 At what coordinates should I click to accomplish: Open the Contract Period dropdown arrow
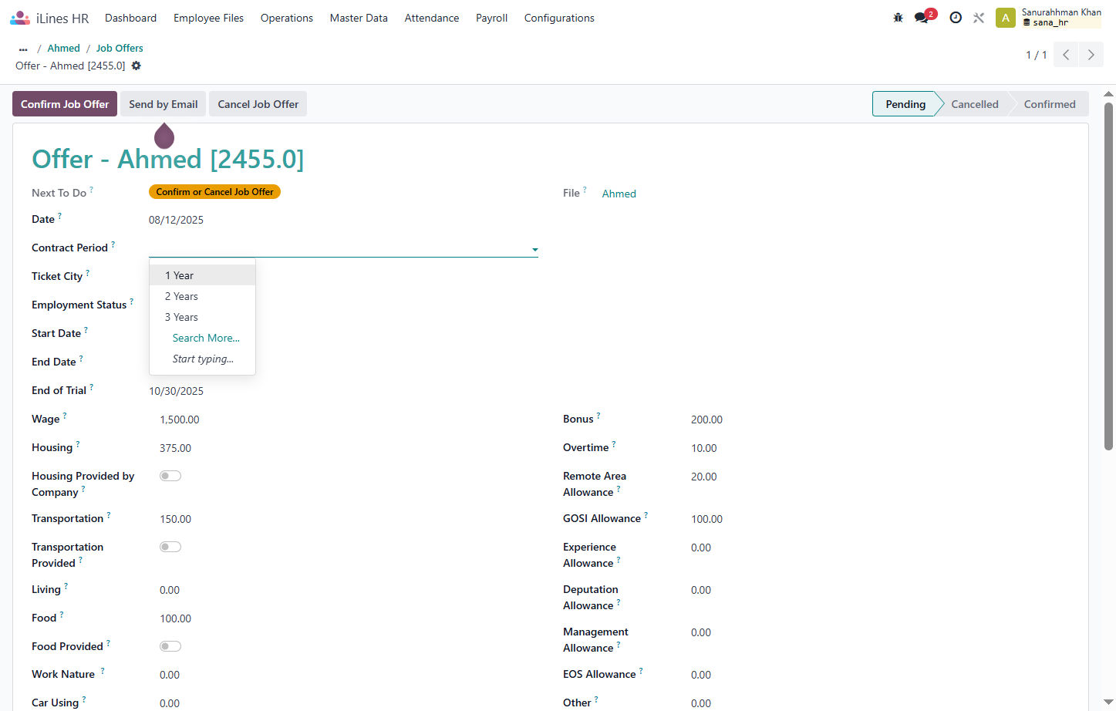pyautogui.click(x=534, y=249)
